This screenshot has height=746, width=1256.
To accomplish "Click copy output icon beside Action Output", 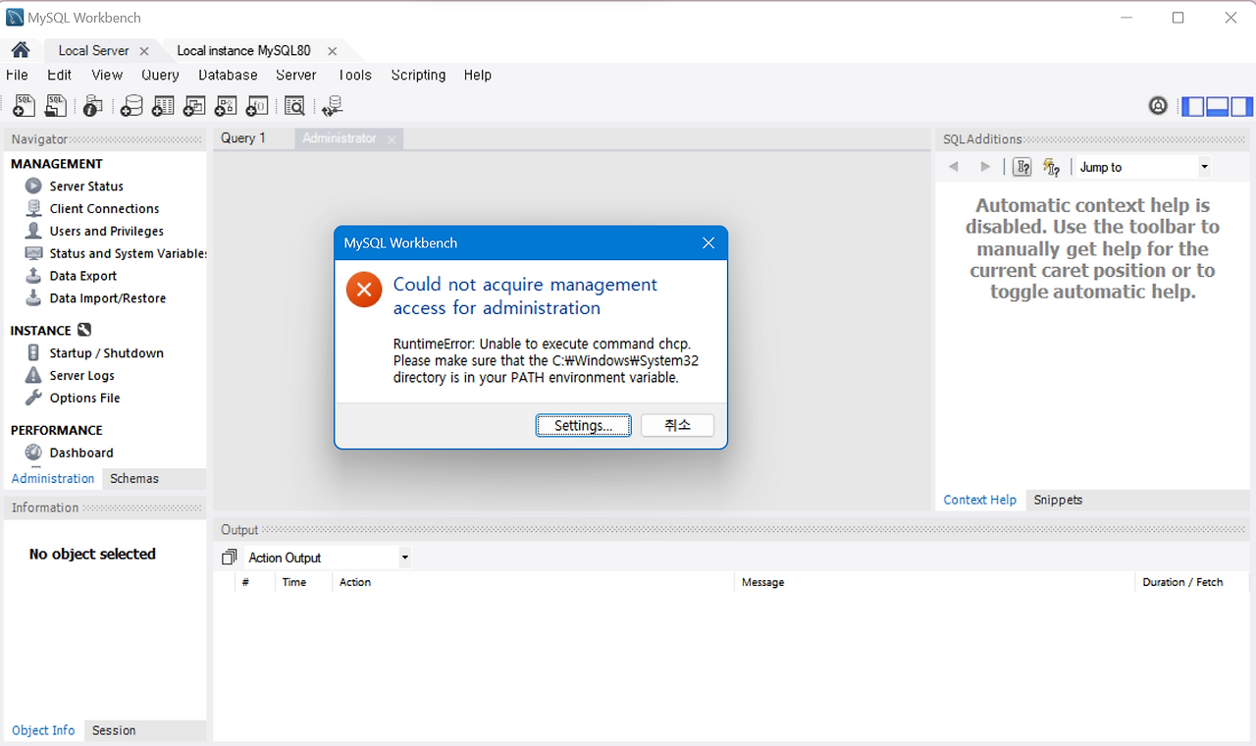I will [x=229, y=558].
